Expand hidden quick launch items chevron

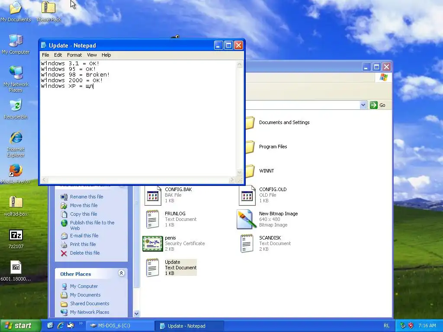point(80,323)
